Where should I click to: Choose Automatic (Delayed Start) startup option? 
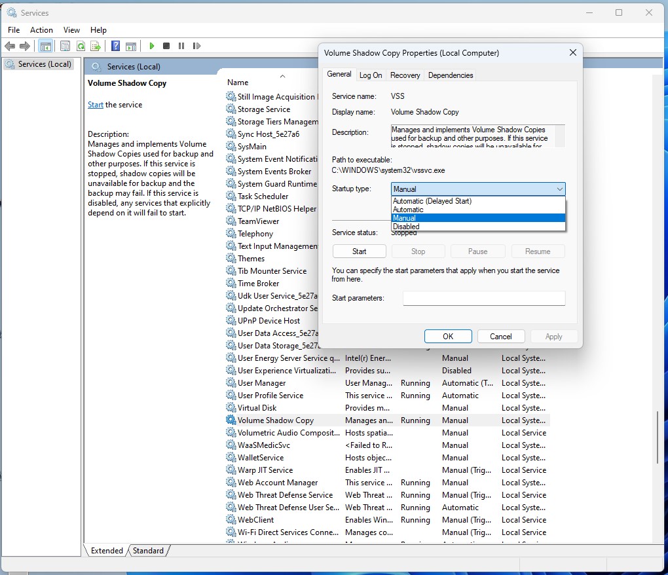(x=478, y=200)
